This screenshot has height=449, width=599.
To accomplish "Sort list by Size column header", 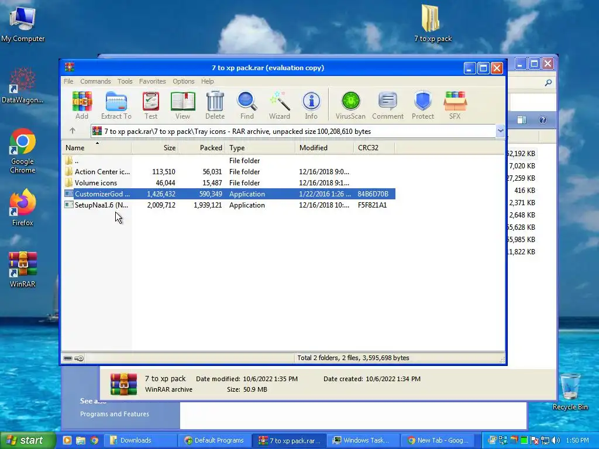I will click(154, 148).
